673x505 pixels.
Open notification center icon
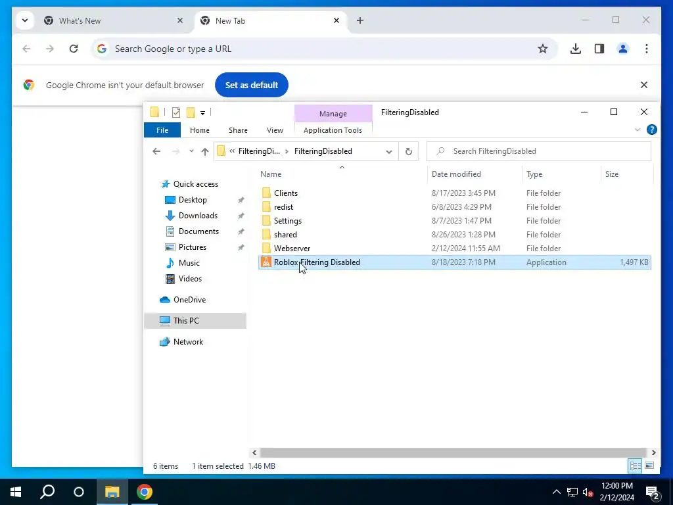point(653,493)
